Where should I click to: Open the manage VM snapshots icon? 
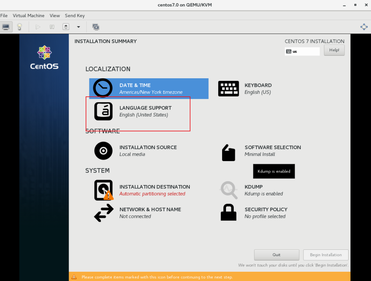(x=96, y=27)
